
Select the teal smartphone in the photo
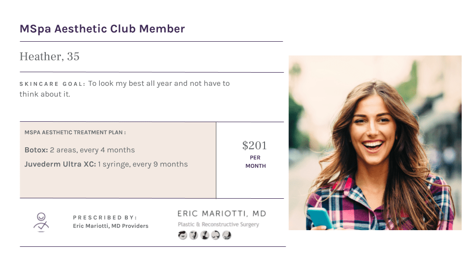pos(320,218)
